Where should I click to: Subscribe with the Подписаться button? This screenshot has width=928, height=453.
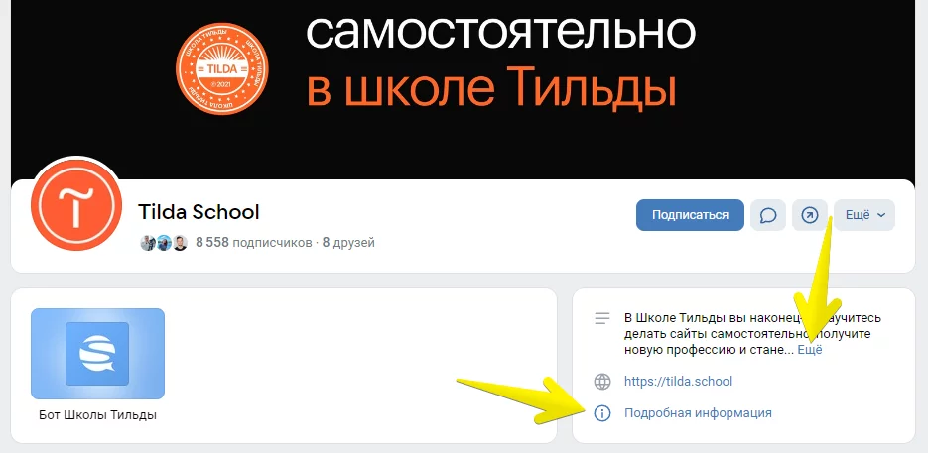690,215
